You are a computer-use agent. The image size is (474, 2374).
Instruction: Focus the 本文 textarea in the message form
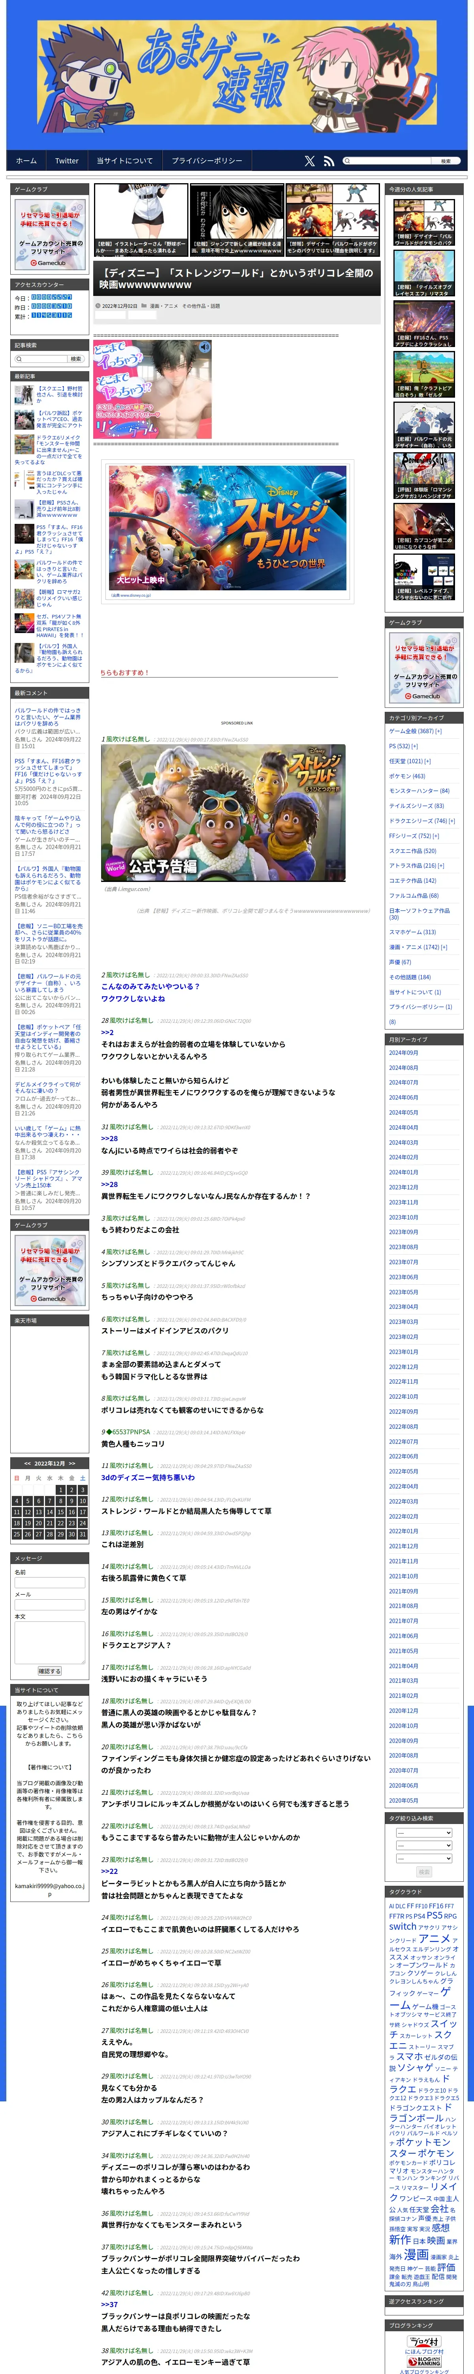click(50, 1643)
